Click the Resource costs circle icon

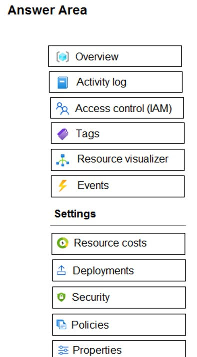point(63,243)
